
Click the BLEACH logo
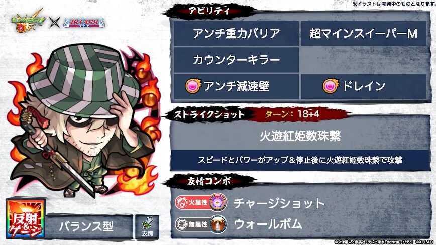tap(84, 23)
